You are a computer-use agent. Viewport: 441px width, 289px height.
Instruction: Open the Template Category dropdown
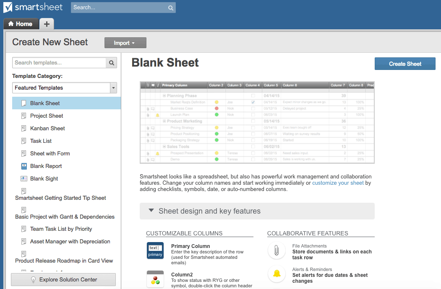(x=113, y=88)
